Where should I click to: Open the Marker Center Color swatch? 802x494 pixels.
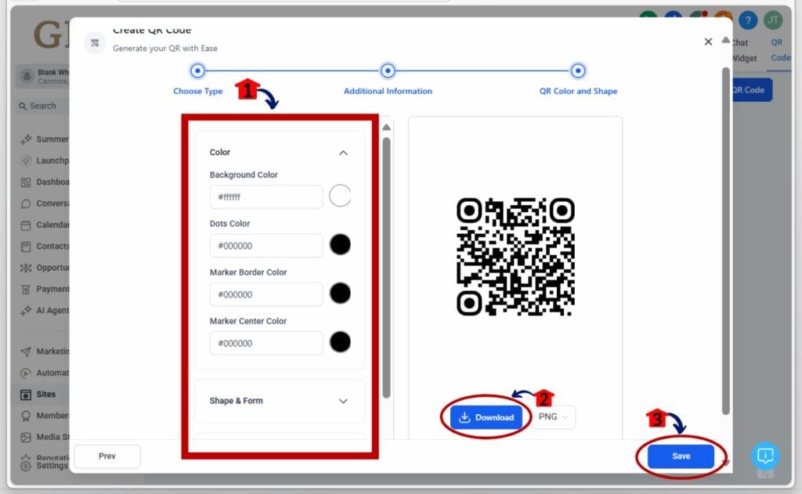pyautogui.click(x=340, y=341)
